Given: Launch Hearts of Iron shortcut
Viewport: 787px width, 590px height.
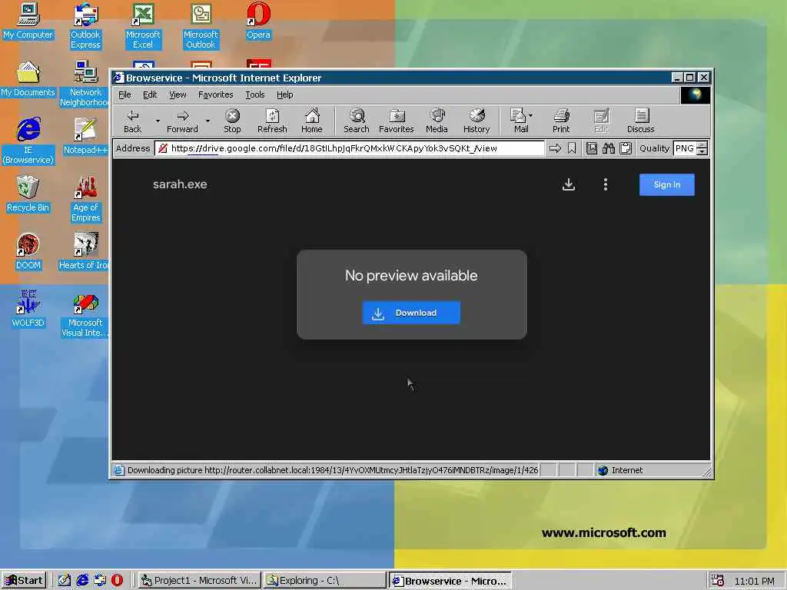Looking at the screenshot, I should pos(84,252).
